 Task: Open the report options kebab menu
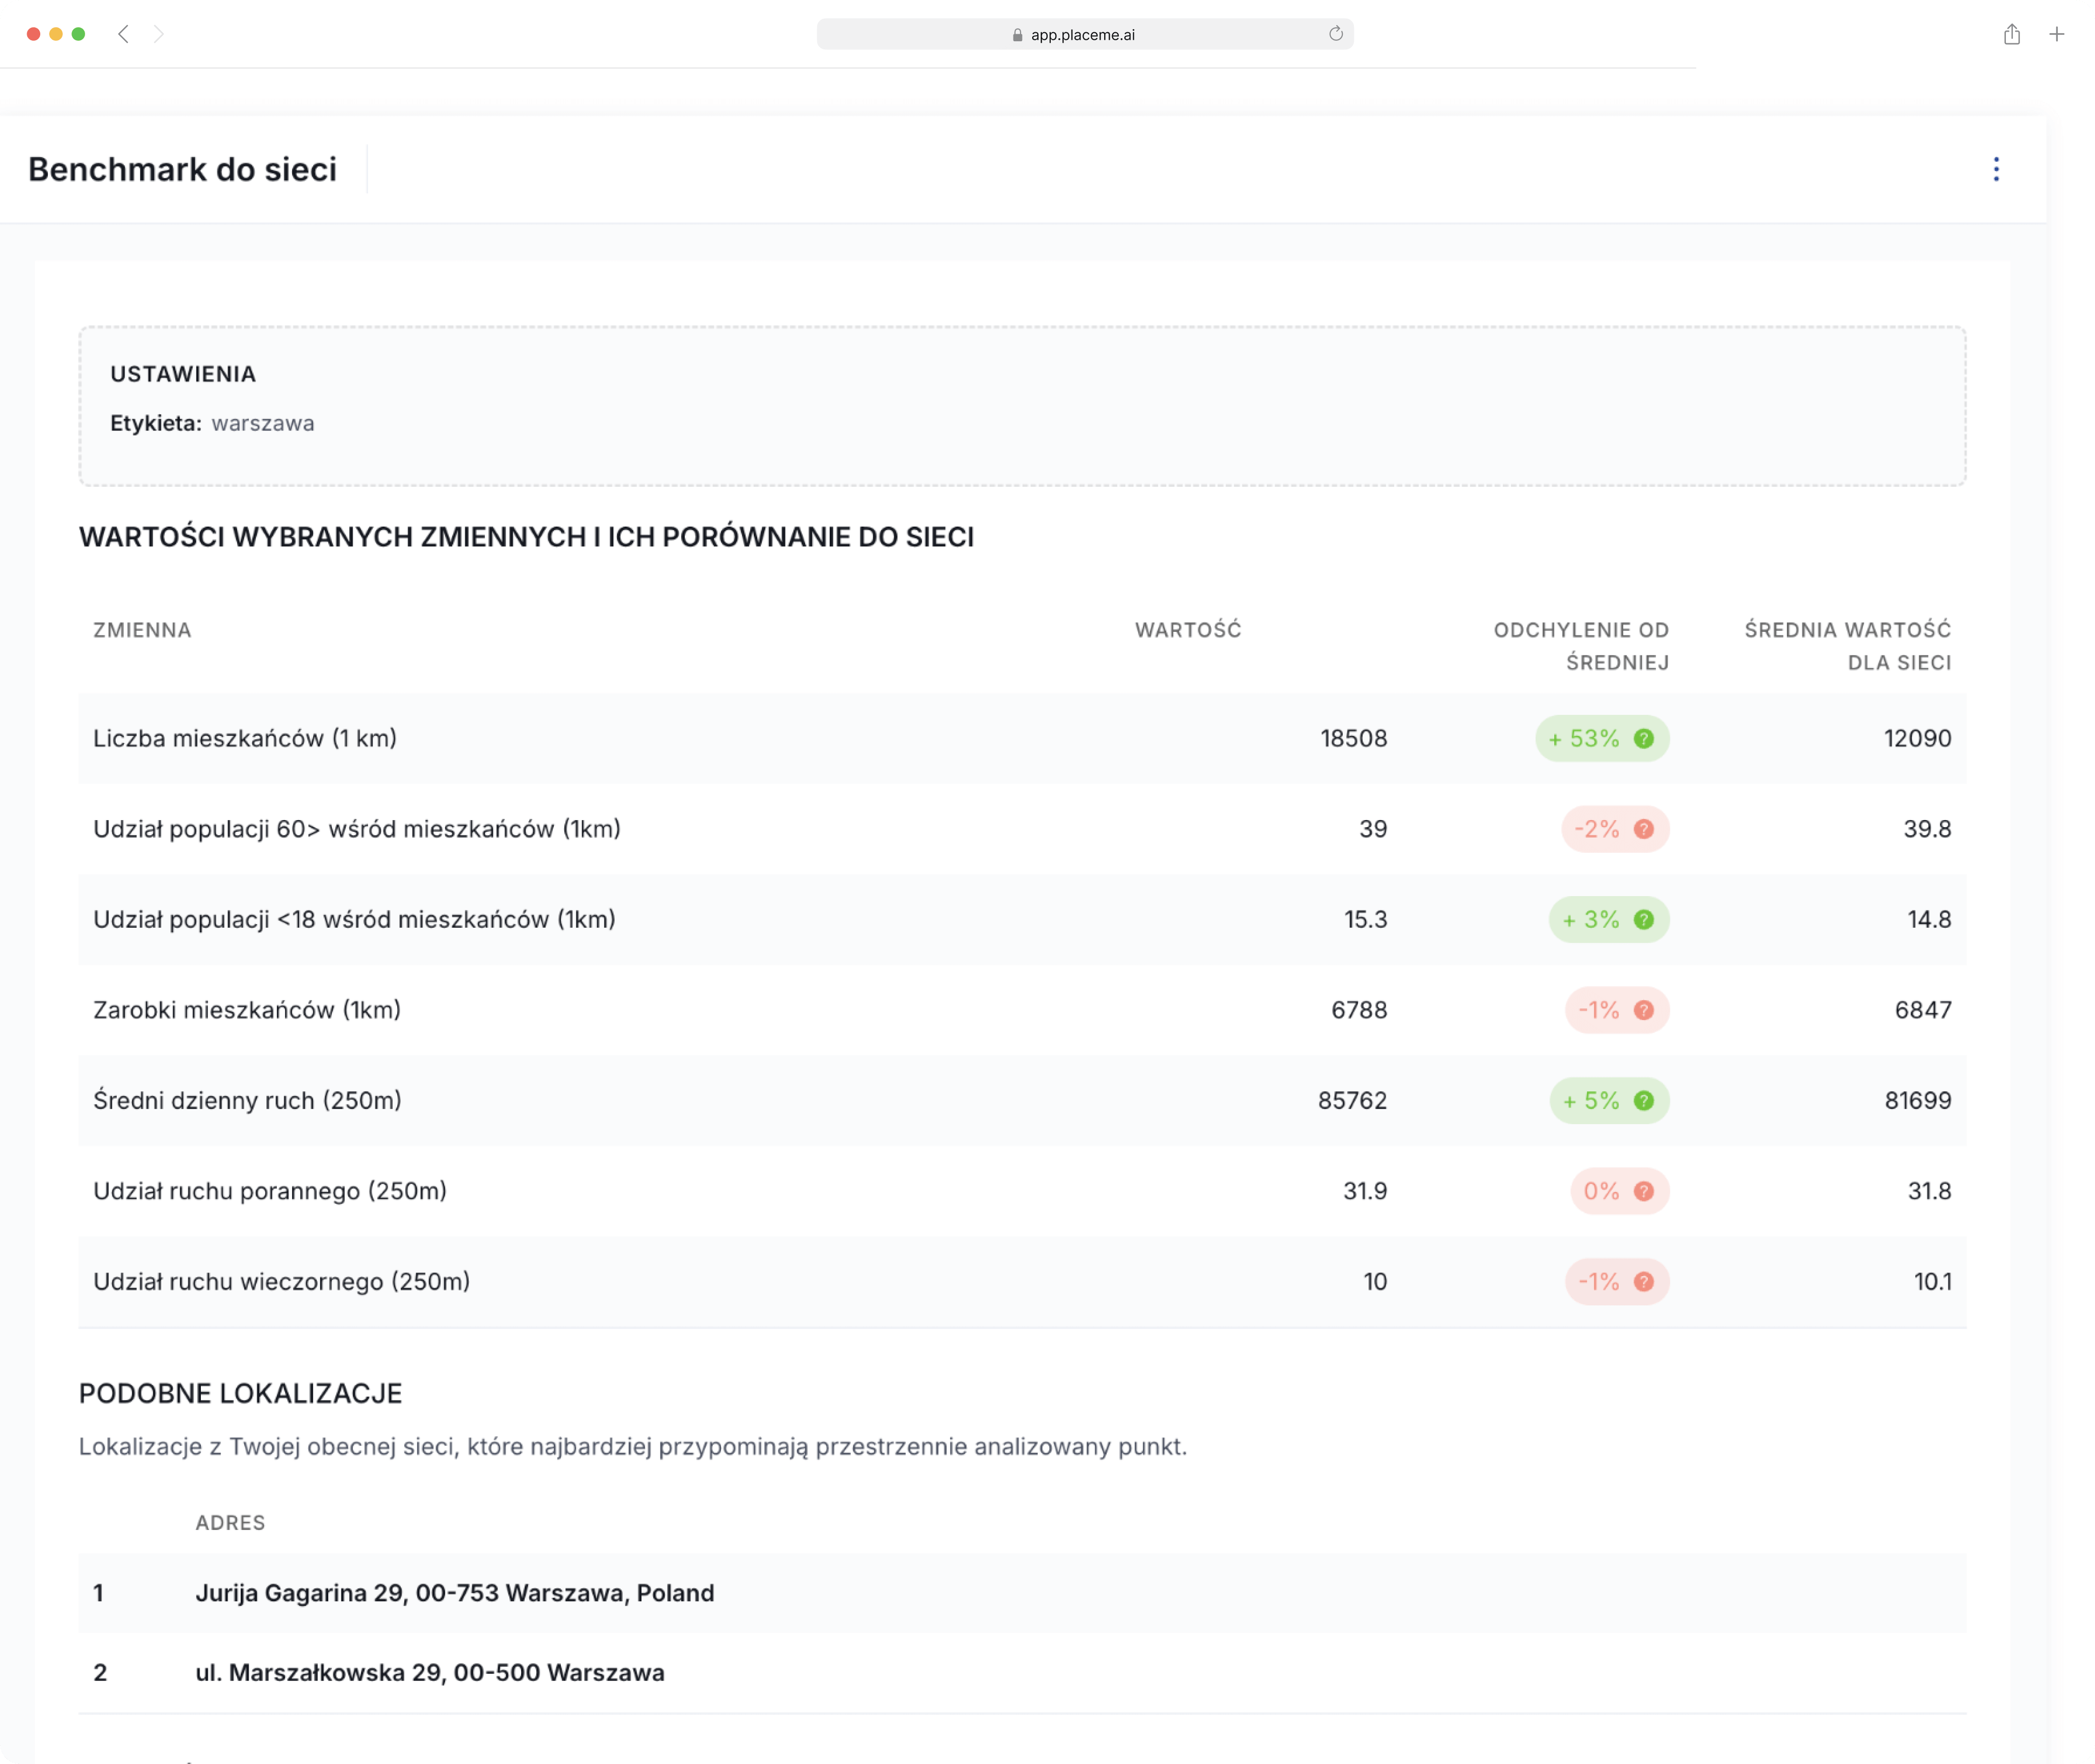coord(1996,170)
